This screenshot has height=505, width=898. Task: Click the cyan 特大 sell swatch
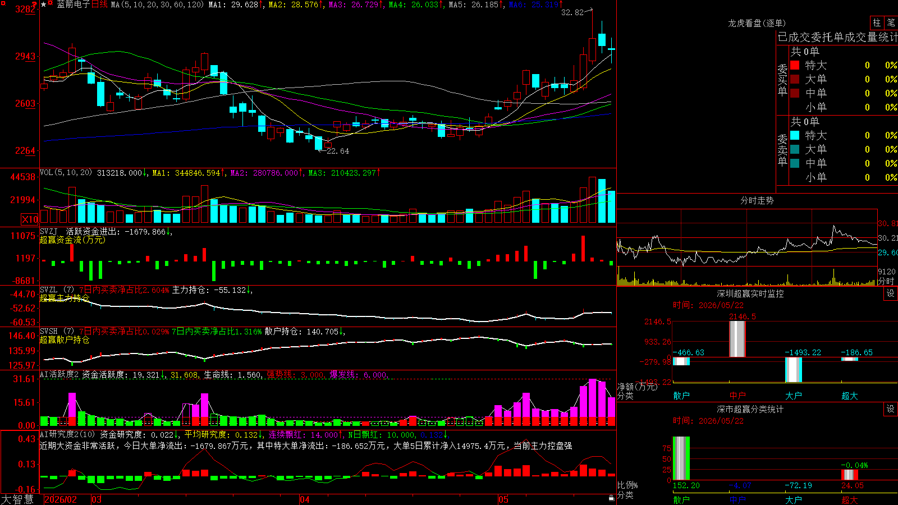click(795, 135)
